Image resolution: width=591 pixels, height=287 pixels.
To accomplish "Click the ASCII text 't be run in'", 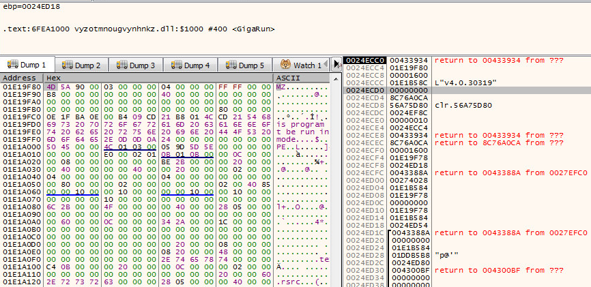I will (x=302, y=132).
